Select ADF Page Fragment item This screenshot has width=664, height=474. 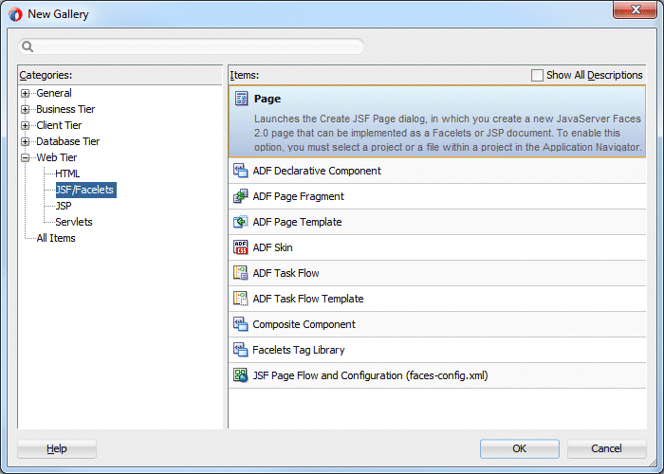pyautogui.click(x=437, y=196)
